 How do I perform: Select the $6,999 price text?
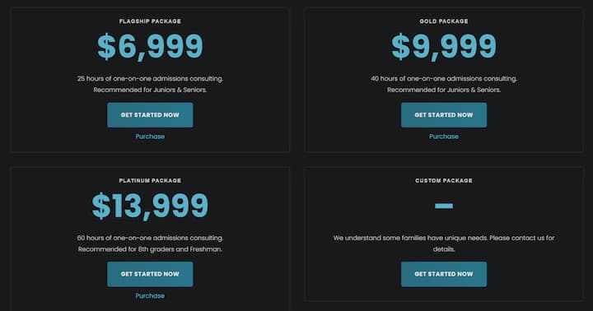click(x=150, y=46)
